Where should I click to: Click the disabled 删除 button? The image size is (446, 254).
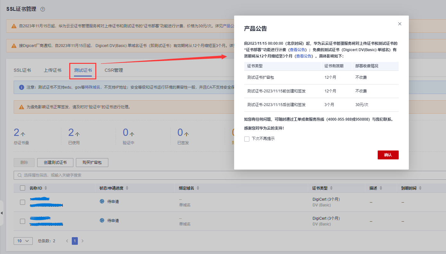24,162
